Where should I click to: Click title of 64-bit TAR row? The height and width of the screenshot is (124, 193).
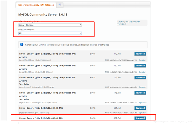[x=41, y=118]
